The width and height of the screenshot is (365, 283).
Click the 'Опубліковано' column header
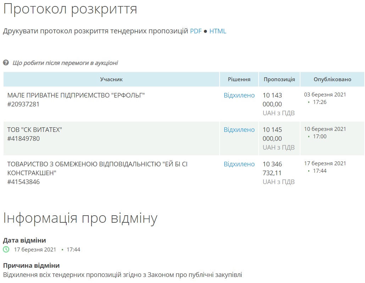click(x=332, y=79)
